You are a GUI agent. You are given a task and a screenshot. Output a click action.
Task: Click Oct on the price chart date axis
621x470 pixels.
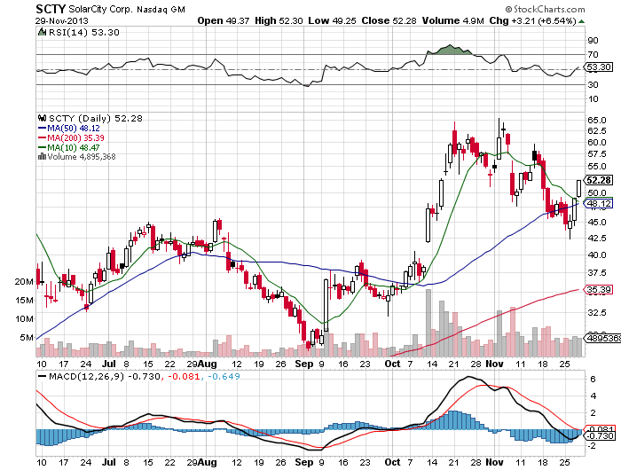tap(392, 364)
